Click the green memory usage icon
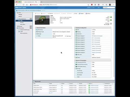This screenshot has width=130, height=97. 111,20
